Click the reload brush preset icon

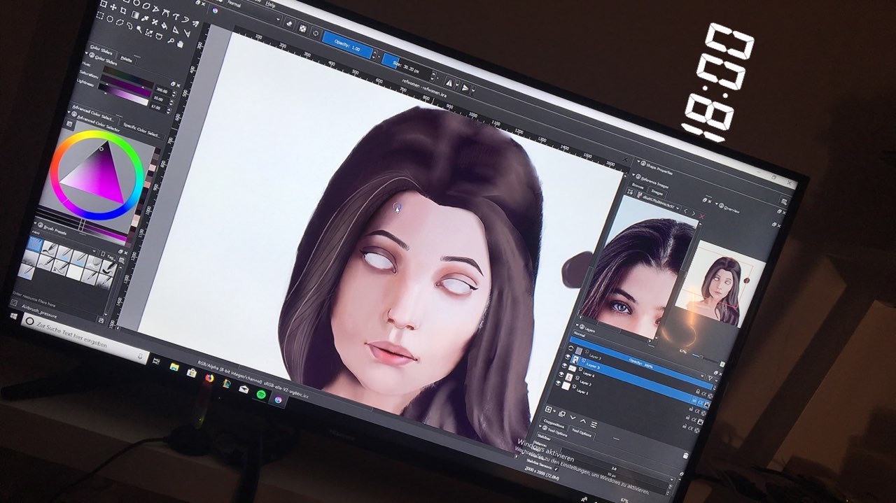tap(316, 32)
